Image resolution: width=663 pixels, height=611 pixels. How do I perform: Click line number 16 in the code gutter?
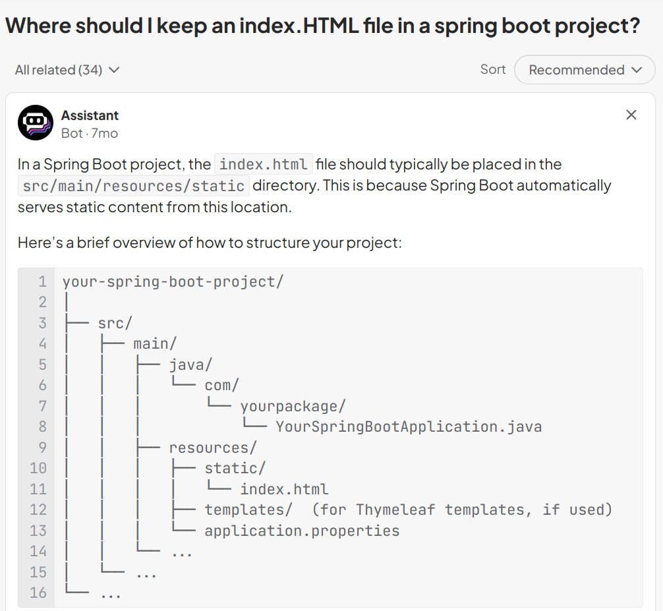point(38,593)
